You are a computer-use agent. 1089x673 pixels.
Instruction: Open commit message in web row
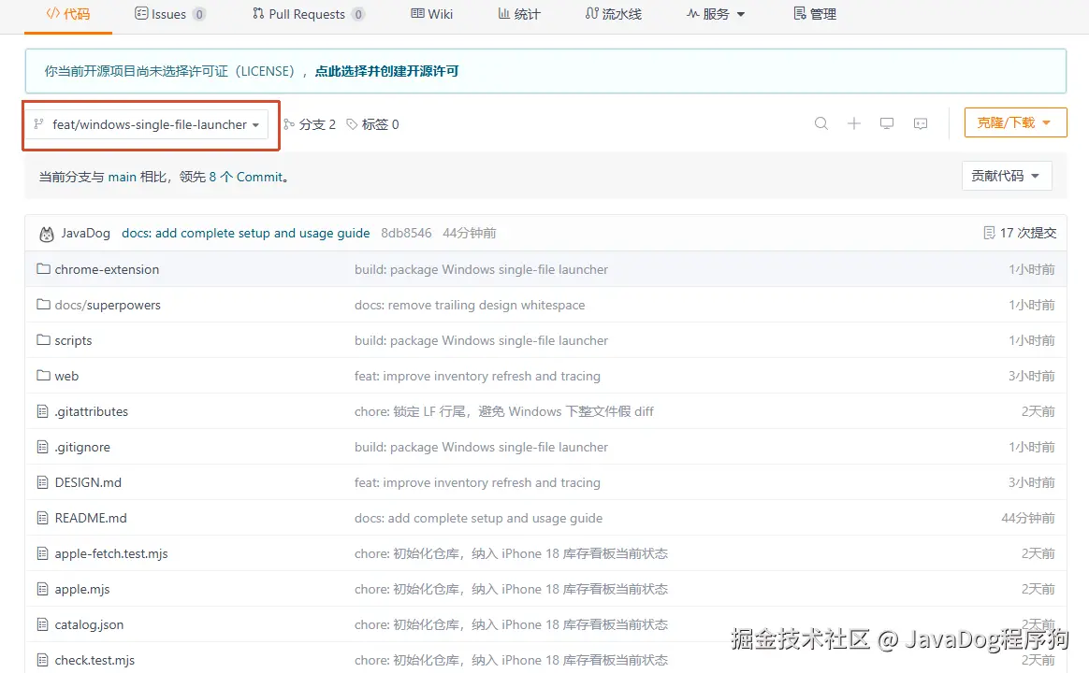coord(477,376)
